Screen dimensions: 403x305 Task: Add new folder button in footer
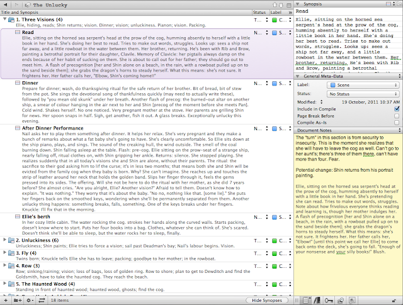(x=18, y=300)
